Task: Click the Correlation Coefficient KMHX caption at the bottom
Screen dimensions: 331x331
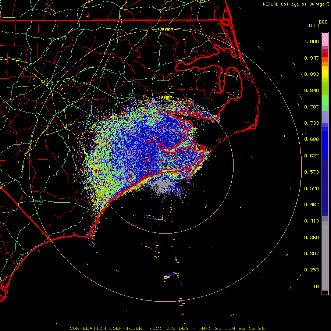Action: point(167,328)
